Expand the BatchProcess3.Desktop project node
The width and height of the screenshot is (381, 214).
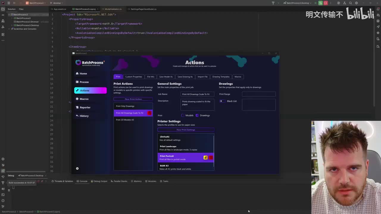pos(12,25)
